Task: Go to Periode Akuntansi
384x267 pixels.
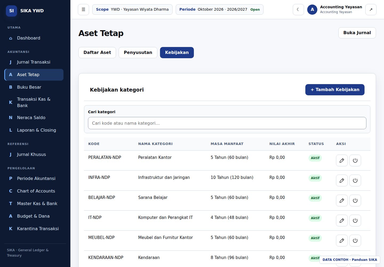Action: pyautogui.click(x=34, y=178)
